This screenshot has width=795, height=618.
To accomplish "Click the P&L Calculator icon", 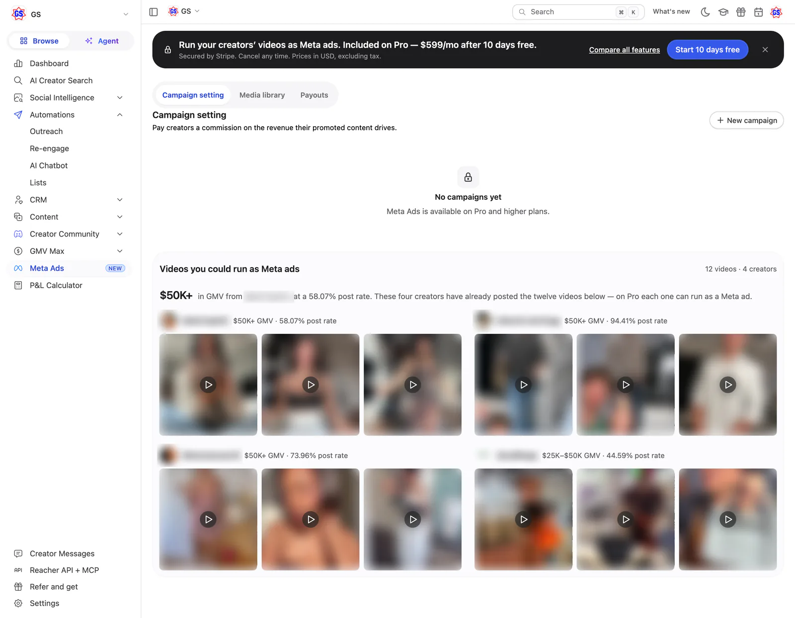I will (18, 285).
